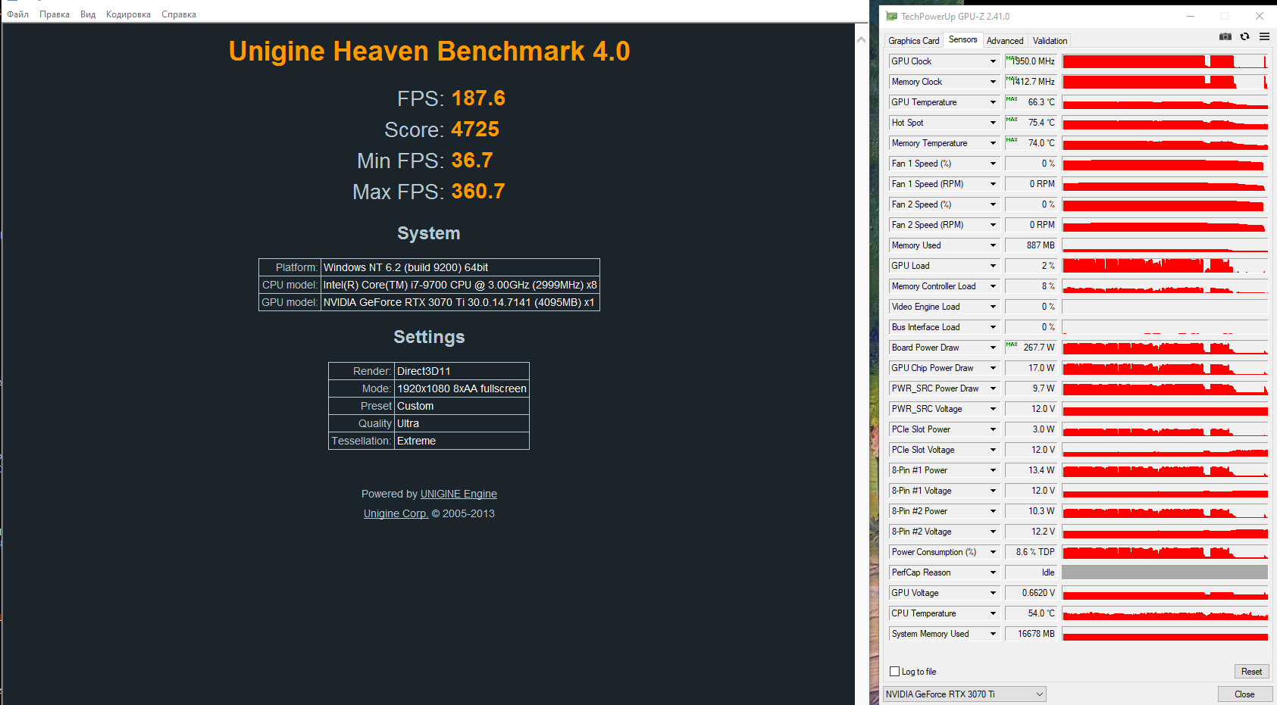Expand the PCIe Slot Voltage dropdown
The width and height of the screenshot is (1277, 705).
(x=993, y=450)
